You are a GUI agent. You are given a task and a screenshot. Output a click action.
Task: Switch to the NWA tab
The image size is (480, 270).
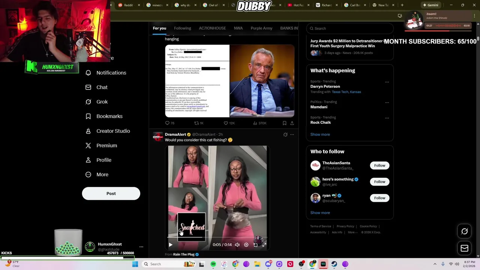[238, 28]
